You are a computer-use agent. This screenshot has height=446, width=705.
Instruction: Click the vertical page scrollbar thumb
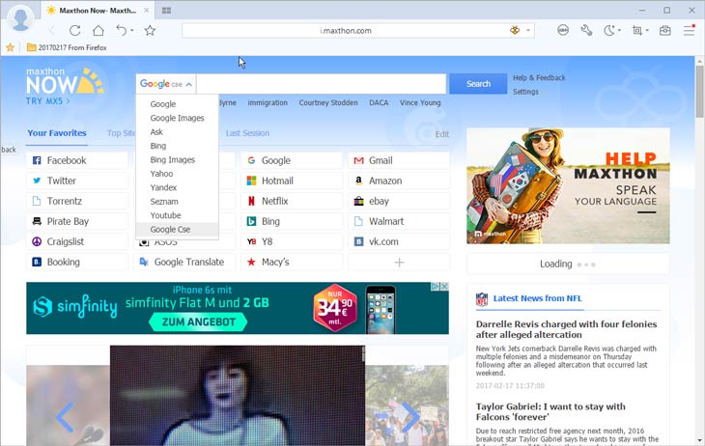tap(699, 92)
